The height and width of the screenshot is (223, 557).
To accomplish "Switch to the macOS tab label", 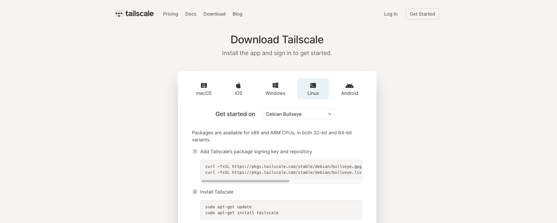I will [204, 93].
